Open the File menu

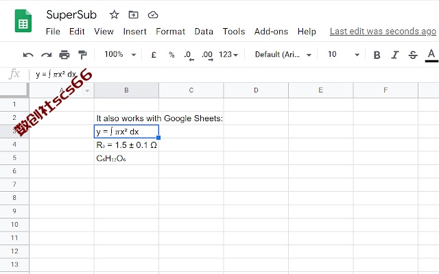coord(53,32)
